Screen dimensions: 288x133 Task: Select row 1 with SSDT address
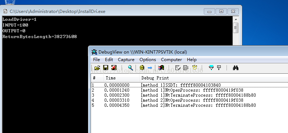[189, 85]
